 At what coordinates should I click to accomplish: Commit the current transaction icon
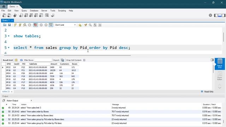click(41, 25)
